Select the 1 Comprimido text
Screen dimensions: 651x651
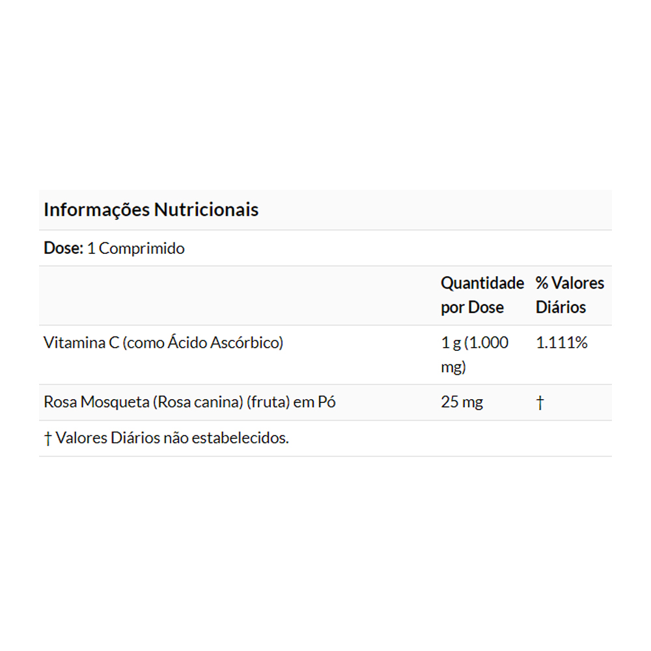point(136,248)
